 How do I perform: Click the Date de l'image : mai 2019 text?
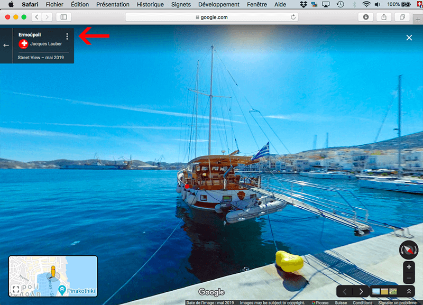210,303
